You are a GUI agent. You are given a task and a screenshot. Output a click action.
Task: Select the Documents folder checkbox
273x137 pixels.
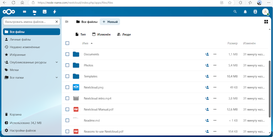click(67, 54)
